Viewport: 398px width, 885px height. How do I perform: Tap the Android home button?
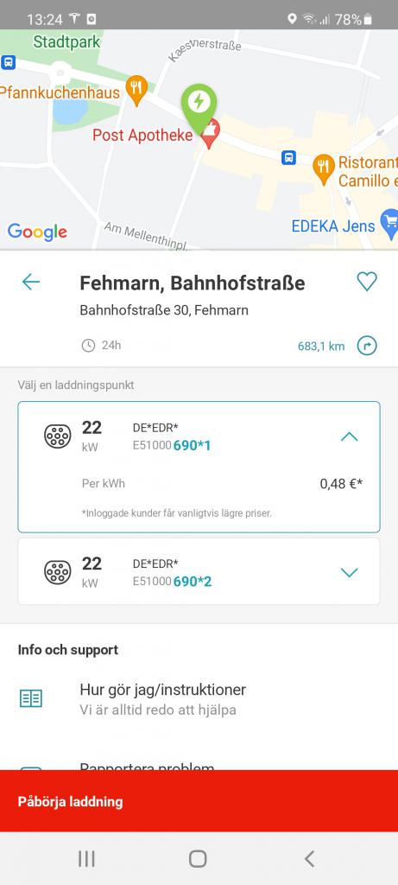[198, 859]
